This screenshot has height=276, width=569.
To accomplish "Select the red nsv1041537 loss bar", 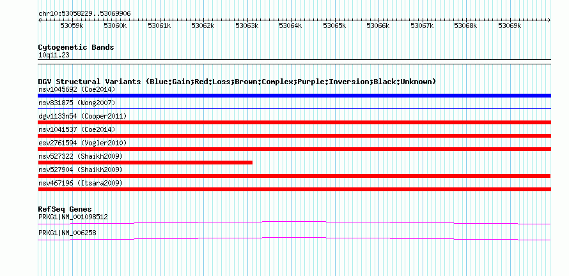I will tap(294, 136).
